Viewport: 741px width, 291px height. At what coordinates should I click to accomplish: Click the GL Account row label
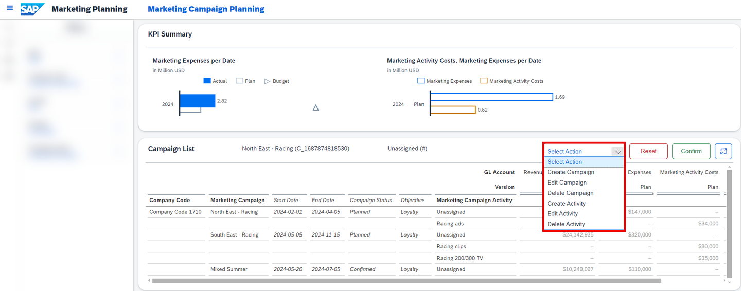(x=499, y=172)
